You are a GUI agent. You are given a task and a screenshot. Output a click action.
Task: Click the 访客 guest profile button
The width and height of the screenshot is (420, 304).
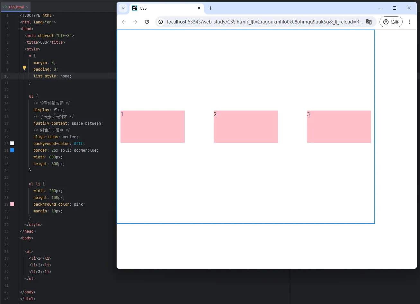391,22
